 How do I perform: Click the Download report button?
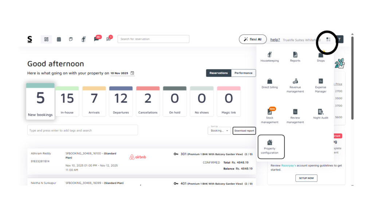pos(244,131)
